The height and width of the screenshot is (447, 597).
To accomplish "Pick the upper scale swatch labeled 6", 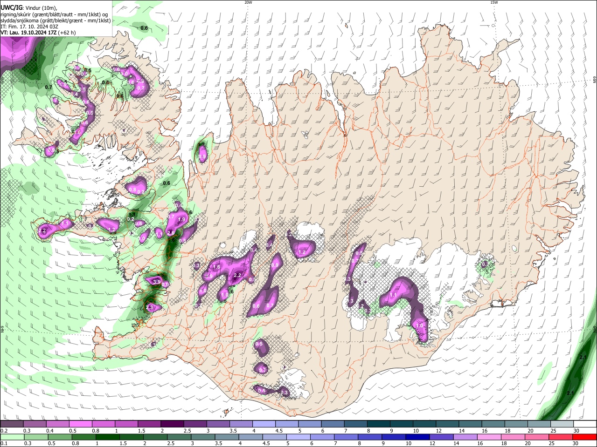I will [333, 424].
